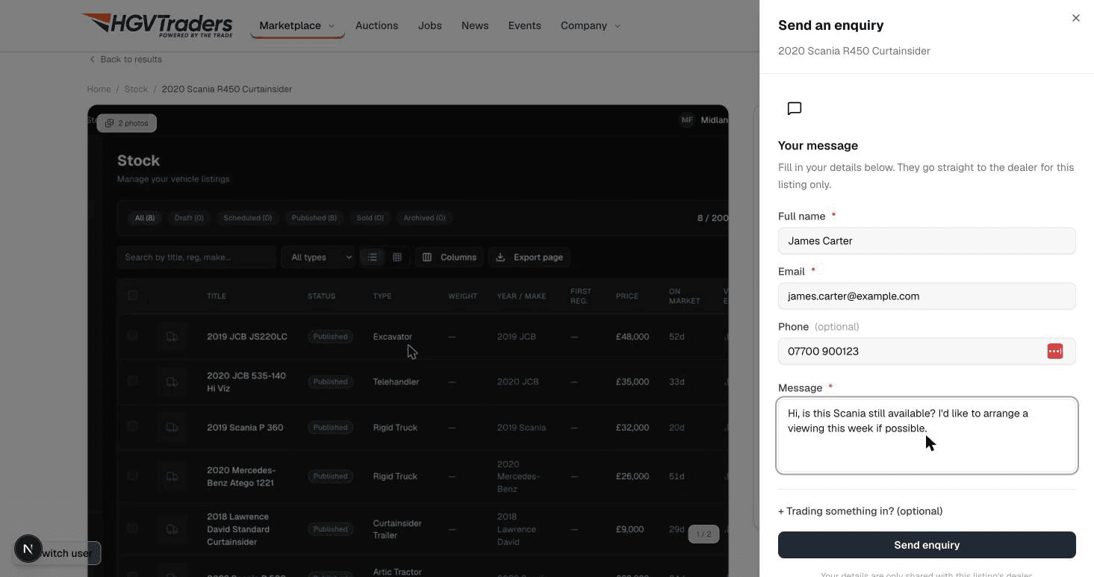Click the Telehandler type cell
The height and width of the screenshot is (577, 1094).
coord(396,382)
